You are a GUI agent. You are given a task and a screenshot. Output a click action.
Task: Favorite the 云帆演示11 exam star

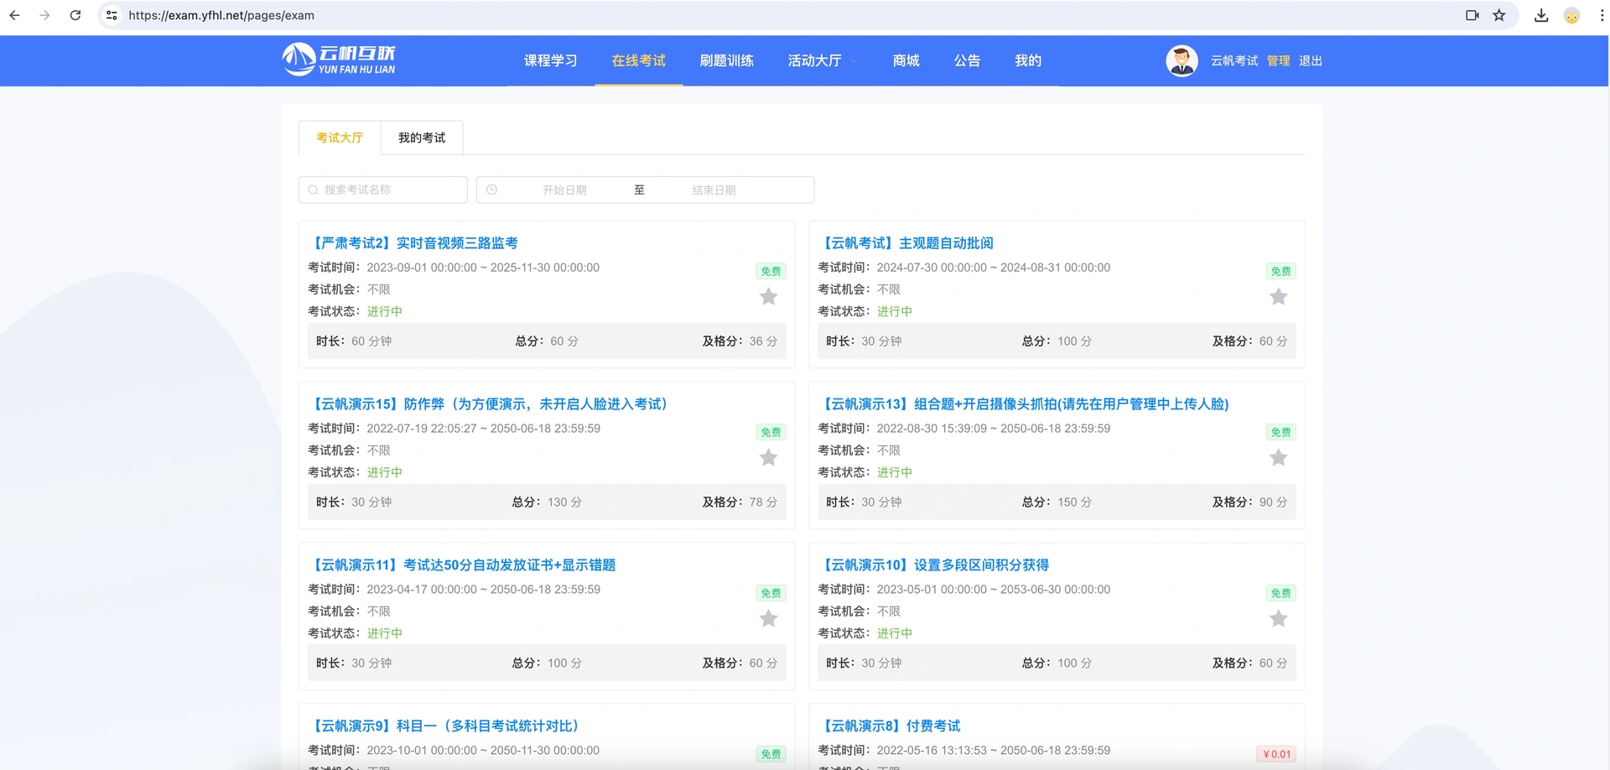(768, 618)
